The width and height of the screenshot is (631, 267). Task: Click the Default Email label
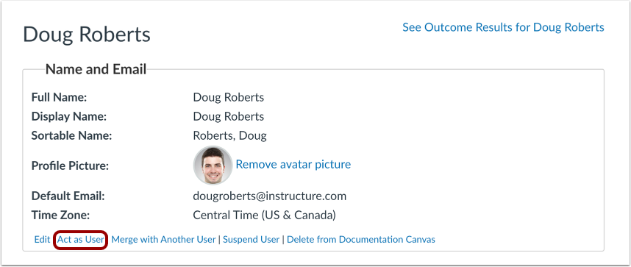[68, 196]
